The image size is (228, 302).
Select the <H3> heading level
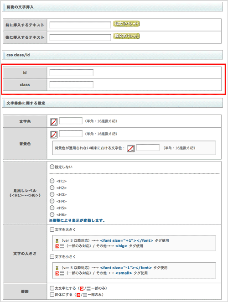coord(52,194)
